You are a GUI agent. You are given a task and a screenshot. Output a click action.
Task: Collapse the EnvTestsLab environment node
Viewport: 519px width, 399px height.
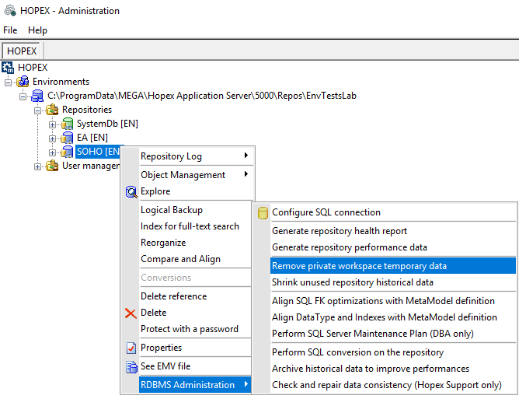click(23, 96)
